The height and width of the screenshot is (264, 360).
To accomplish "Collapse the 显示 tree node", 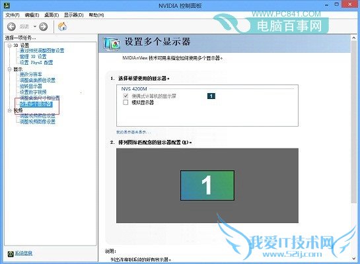I will tap(9, 69).
